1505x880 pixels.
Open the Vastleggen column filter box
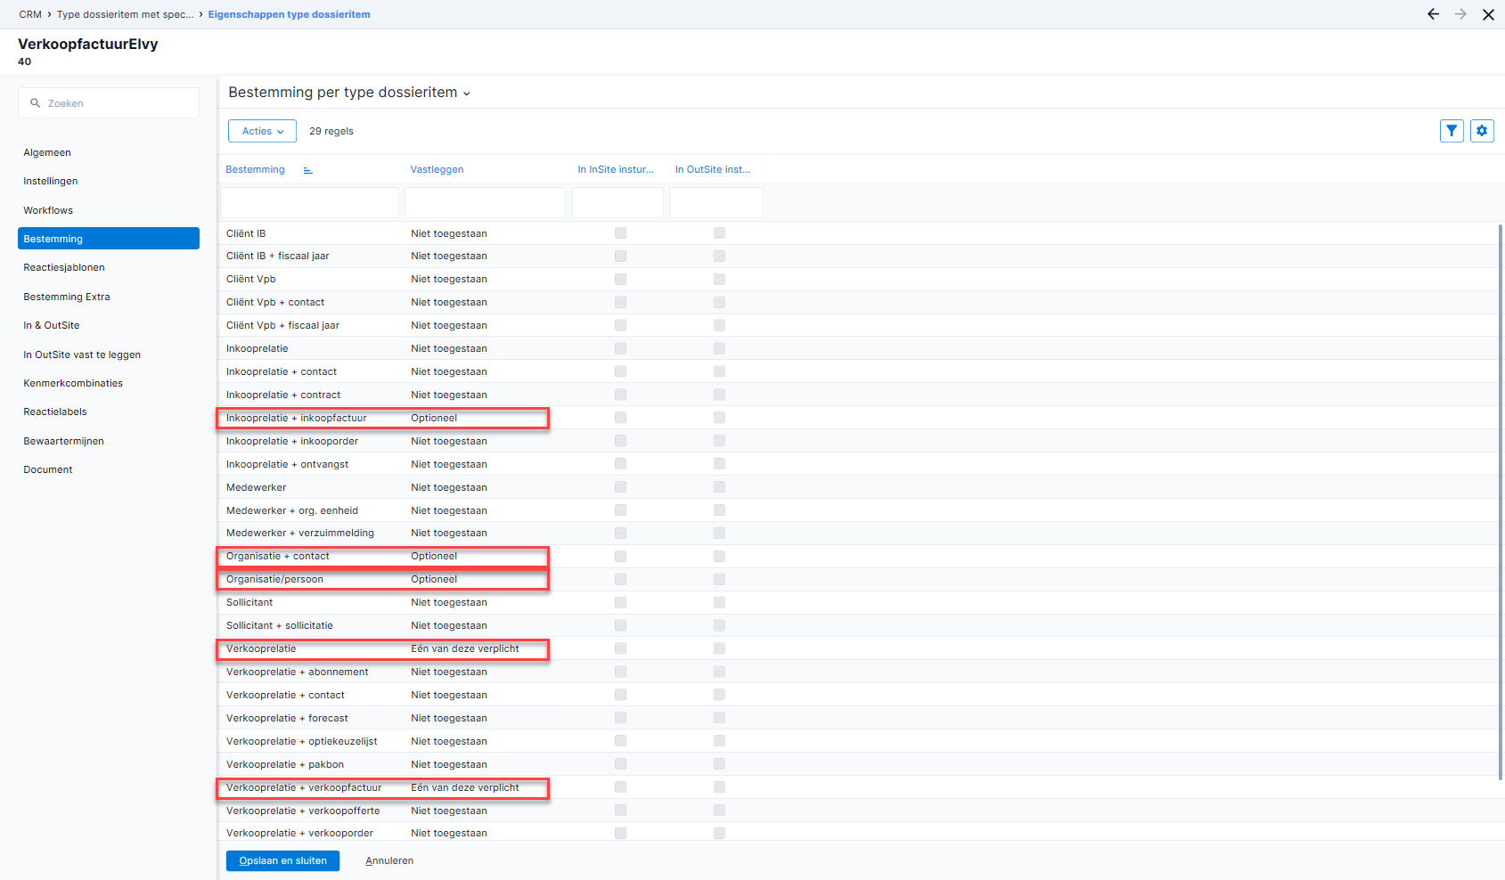(485, 202)
